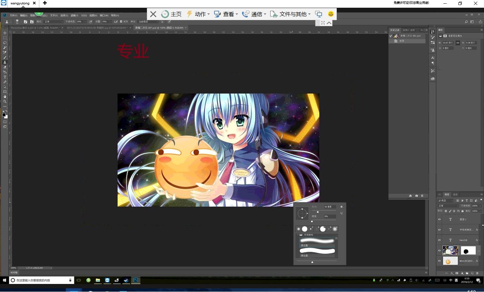The image size is (484, 292).
Task: Add a layer mask from Layers panel footer
Action: coord(457,273)
